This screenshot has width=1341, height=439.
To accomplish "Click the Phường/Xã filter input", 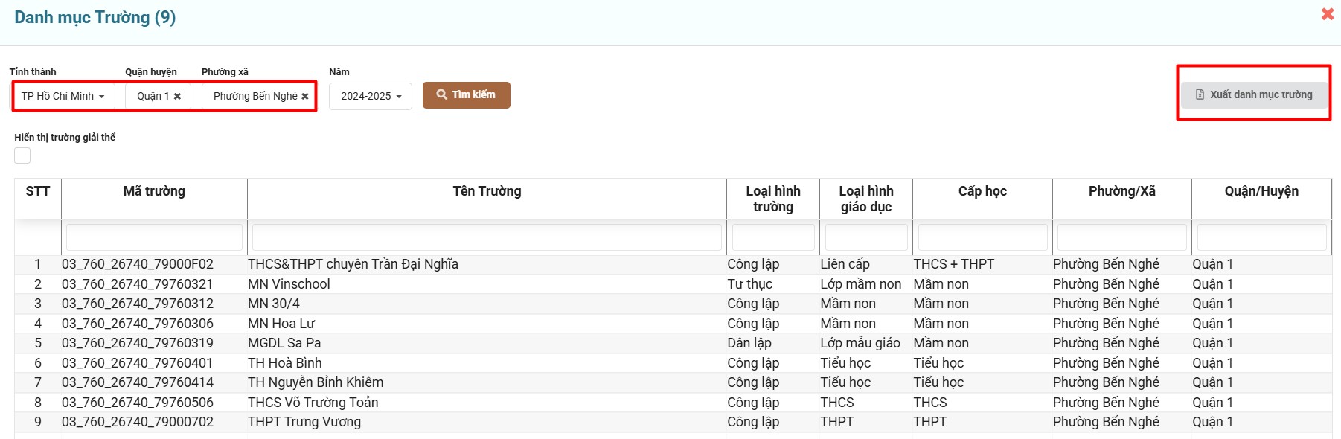I will (x=1121, y=237).
